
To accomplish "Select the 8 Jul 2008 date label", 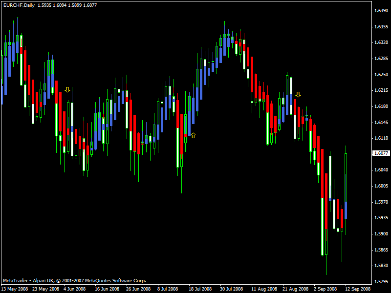I will (x=168, y=289).
